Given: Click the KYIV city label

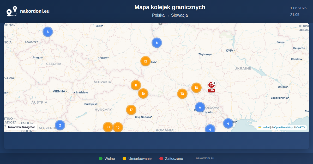Looking at the screenshot, I should 230,50.
